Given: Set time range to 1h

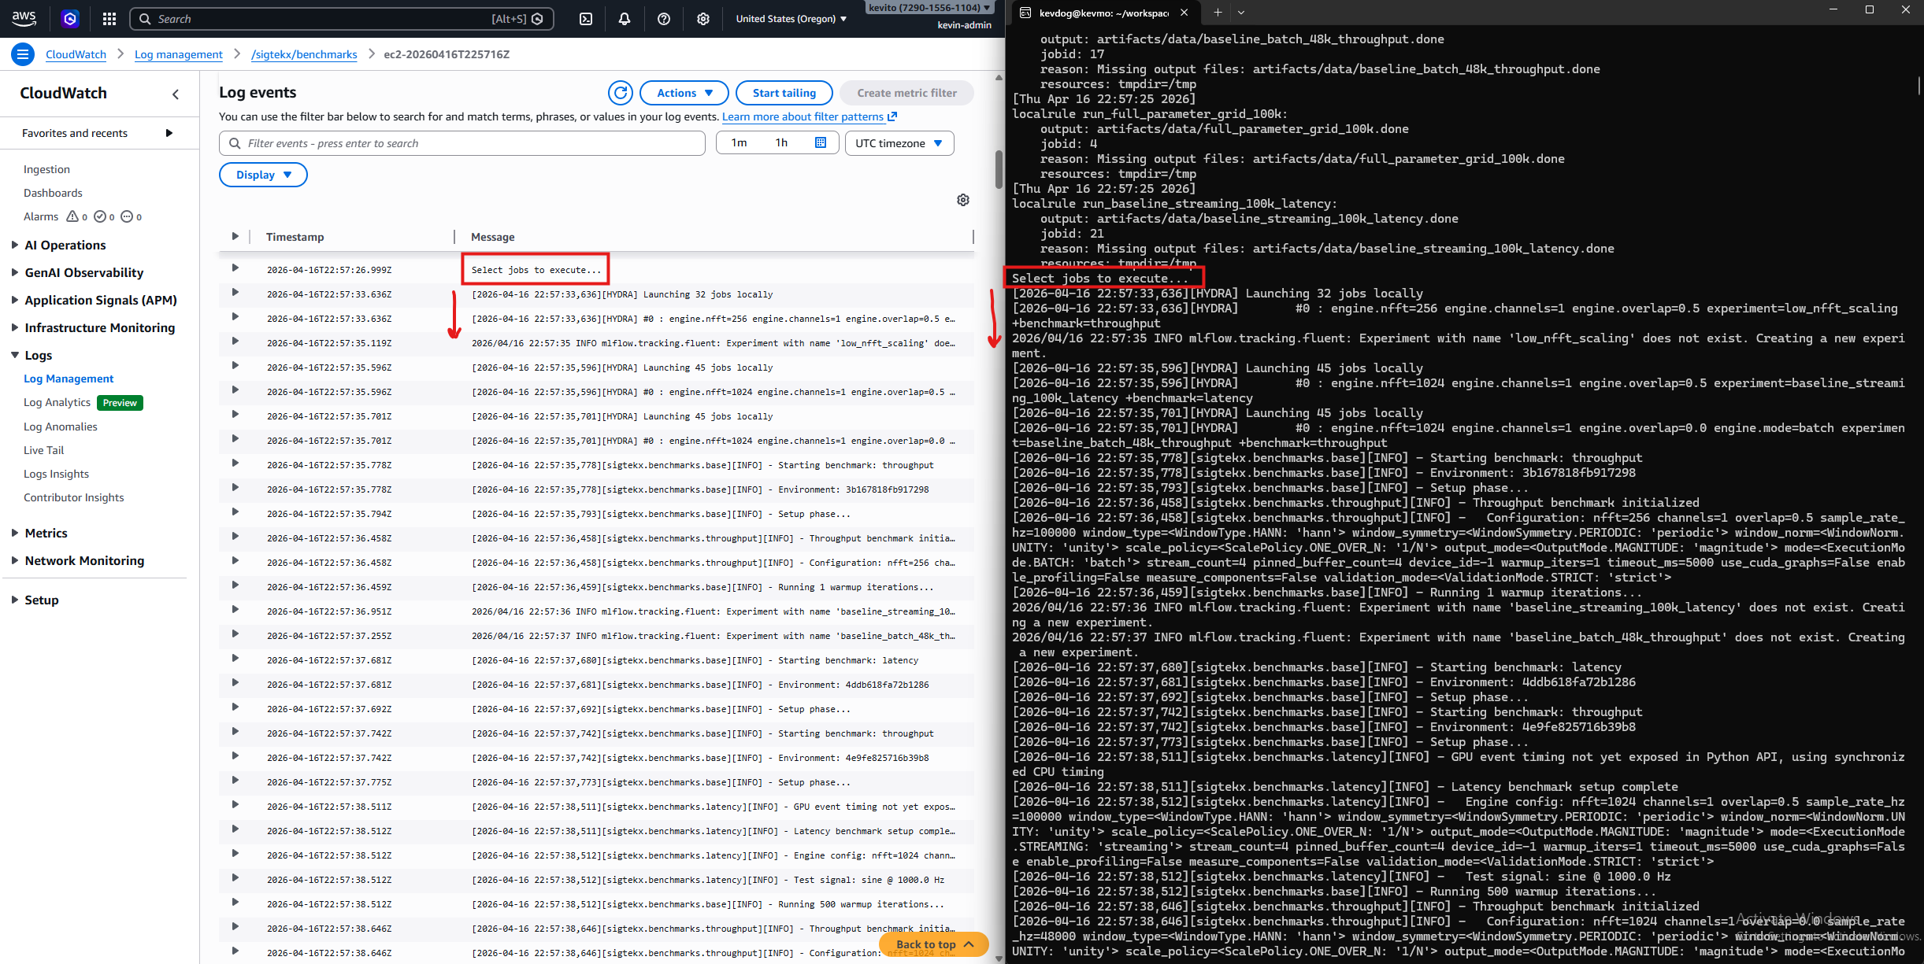Looking at the screenshot, I should tap(780, 142).
